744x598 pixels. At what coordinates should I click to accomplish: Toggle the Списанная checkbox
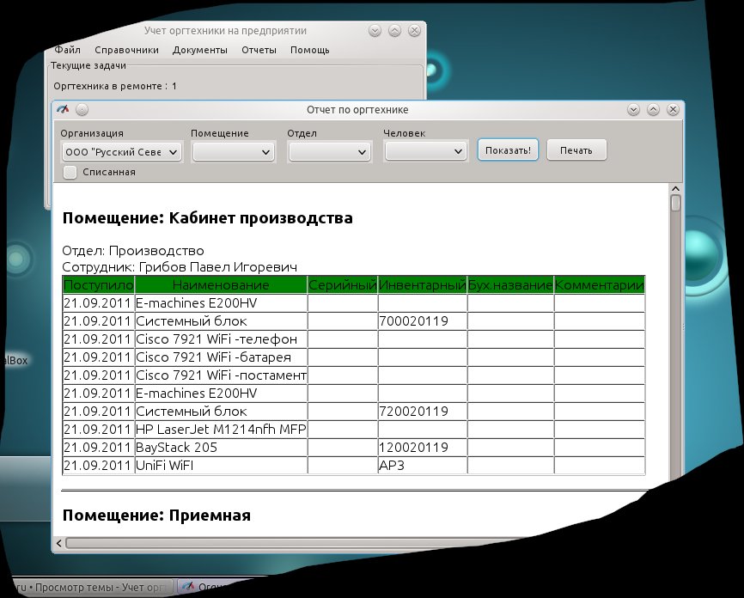pos(70,172)
